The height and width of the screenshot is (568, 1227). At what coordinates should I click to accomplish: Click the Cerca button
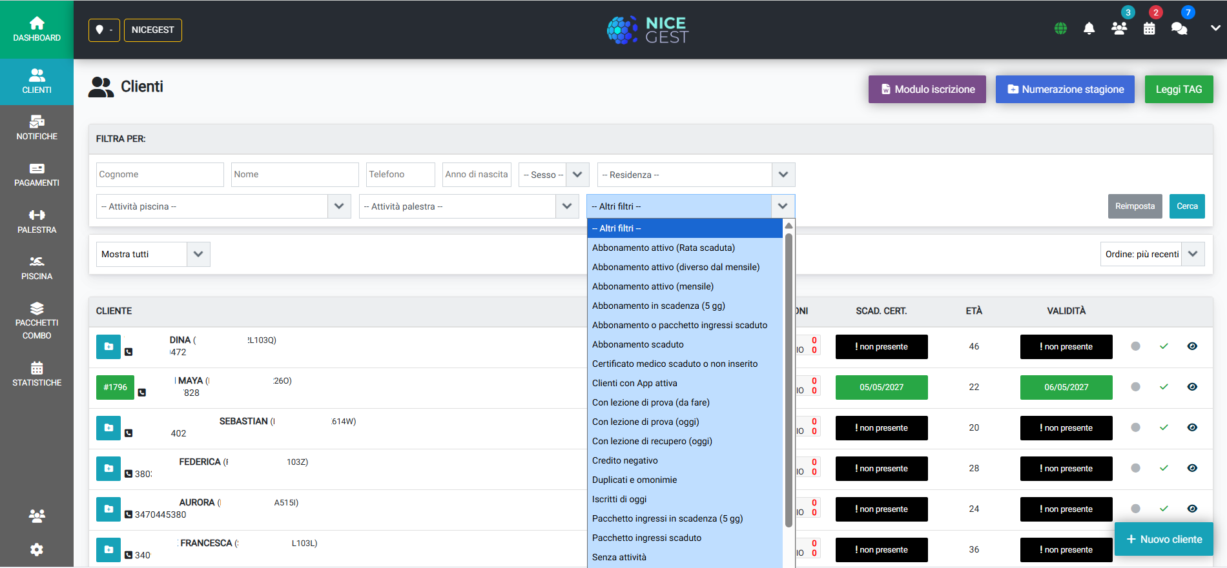click(x=1187, y=206)
